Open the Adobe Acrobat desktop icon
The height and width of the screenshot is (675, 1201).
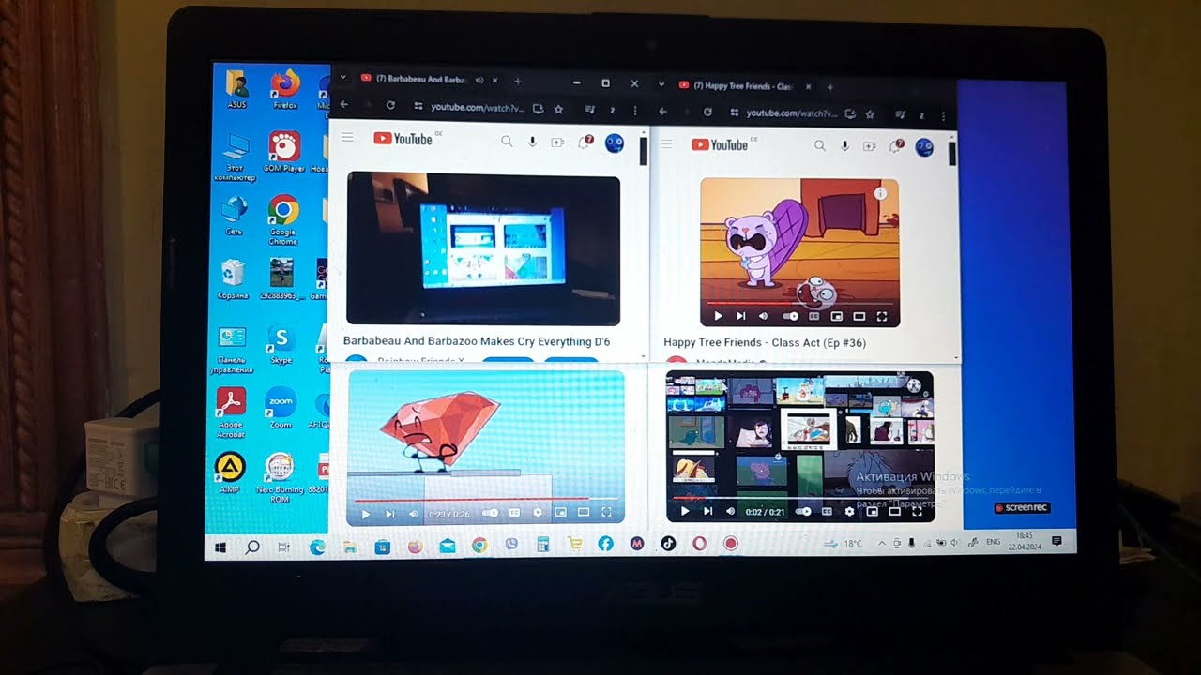pos(231,412)
